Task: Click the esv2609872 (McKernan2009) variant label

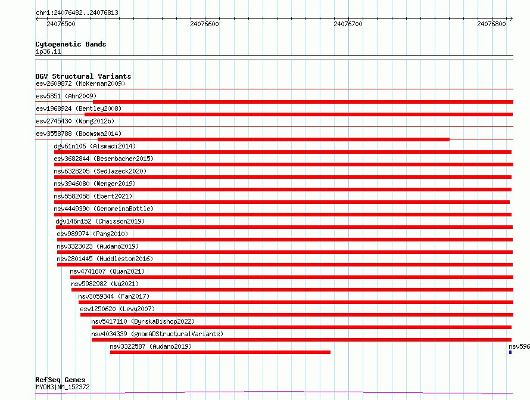Action: point(80,83)
